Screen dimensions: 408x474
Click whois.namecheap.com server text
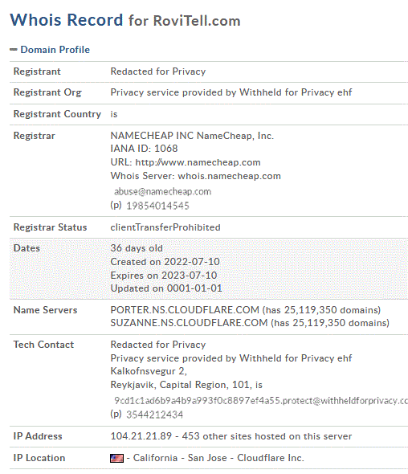(230, 176)
